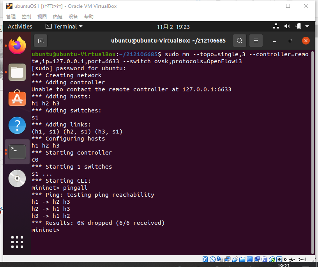
Task: Show Applications grid at dock bottom
Action: tap(17, 242)
